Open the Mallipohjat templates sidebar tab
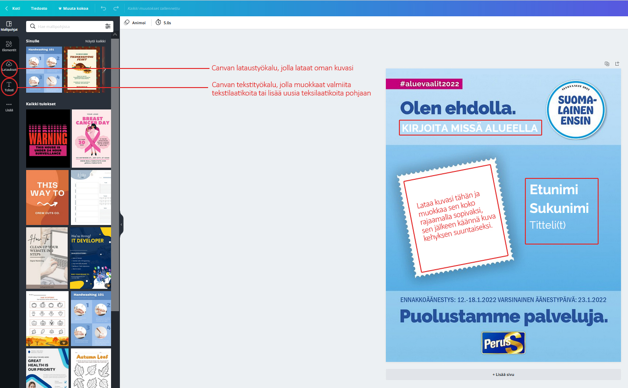This screenshot has height=388, width=628. point(9,26)
